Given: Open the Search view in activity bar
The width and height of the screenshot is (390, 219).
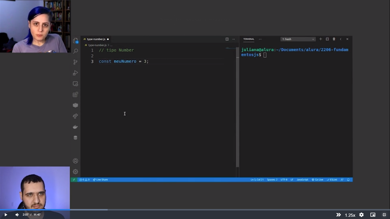Looking at the screenshot, I should click(75, 51).
